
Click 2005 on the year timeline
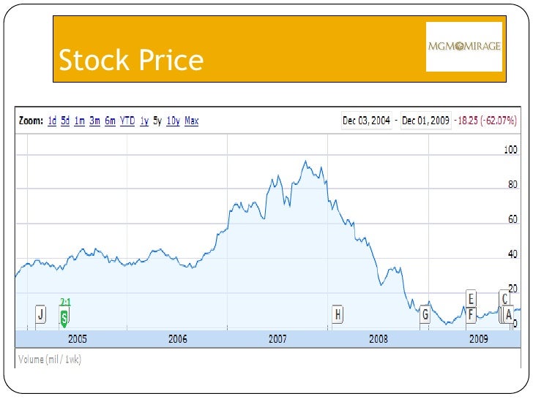[77, 339]
